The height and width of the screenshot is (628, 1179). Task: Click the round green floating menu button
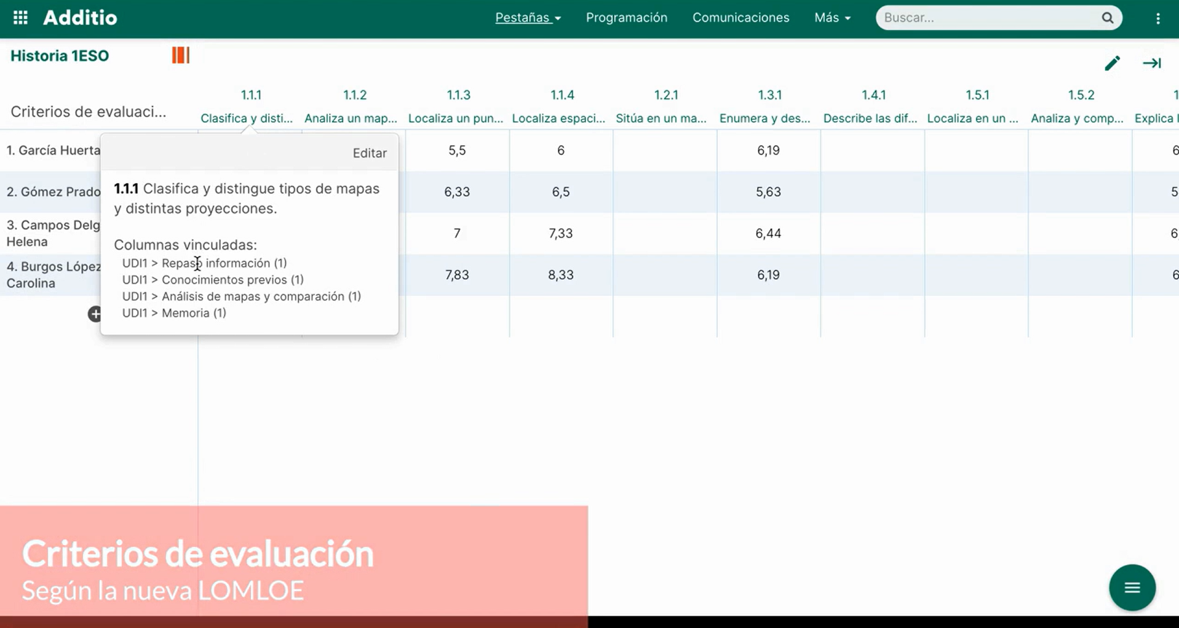coord(1132,587)
